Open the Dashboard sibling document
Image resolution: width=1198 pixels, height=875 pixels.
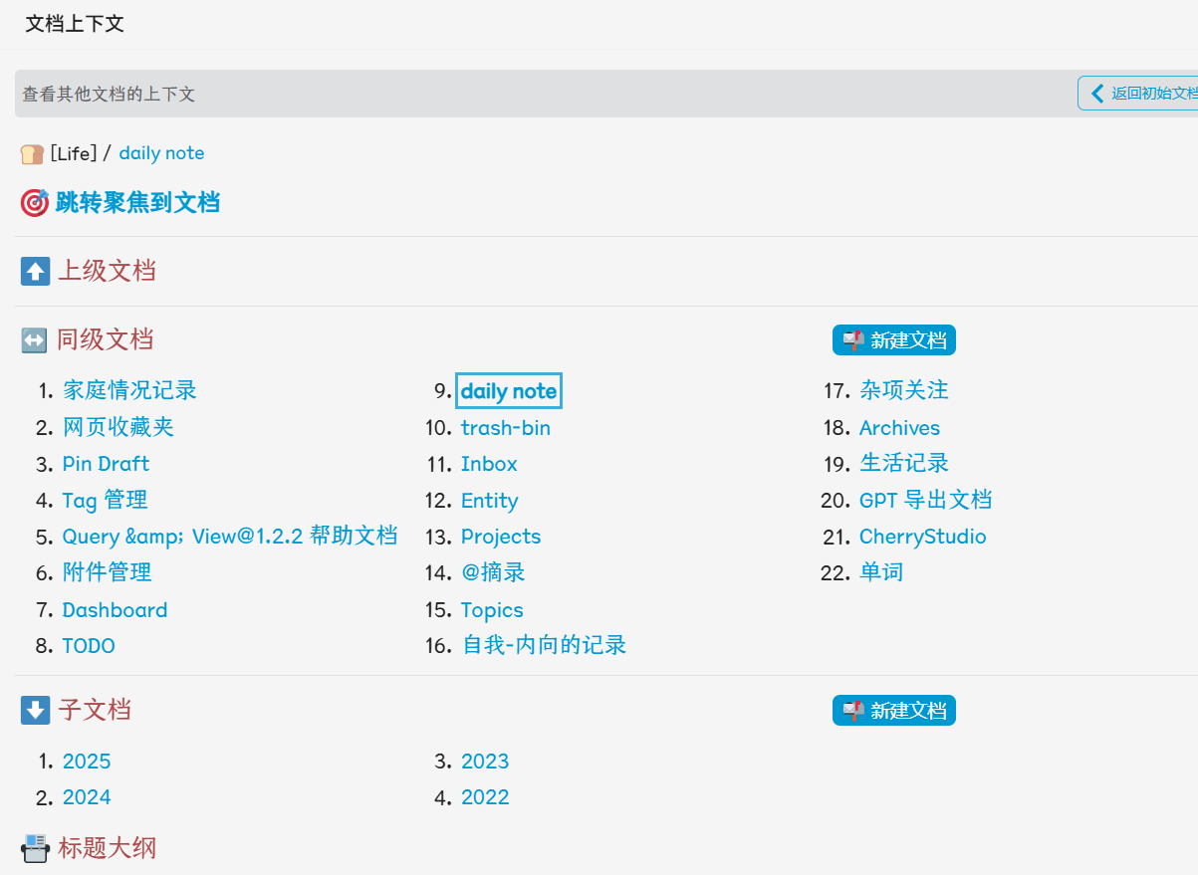(x=115, y=609)
